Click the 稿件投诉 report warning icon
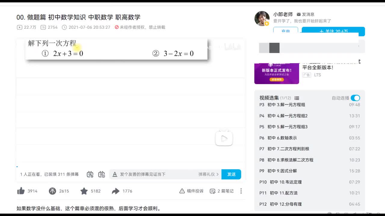 click(182, 191)
